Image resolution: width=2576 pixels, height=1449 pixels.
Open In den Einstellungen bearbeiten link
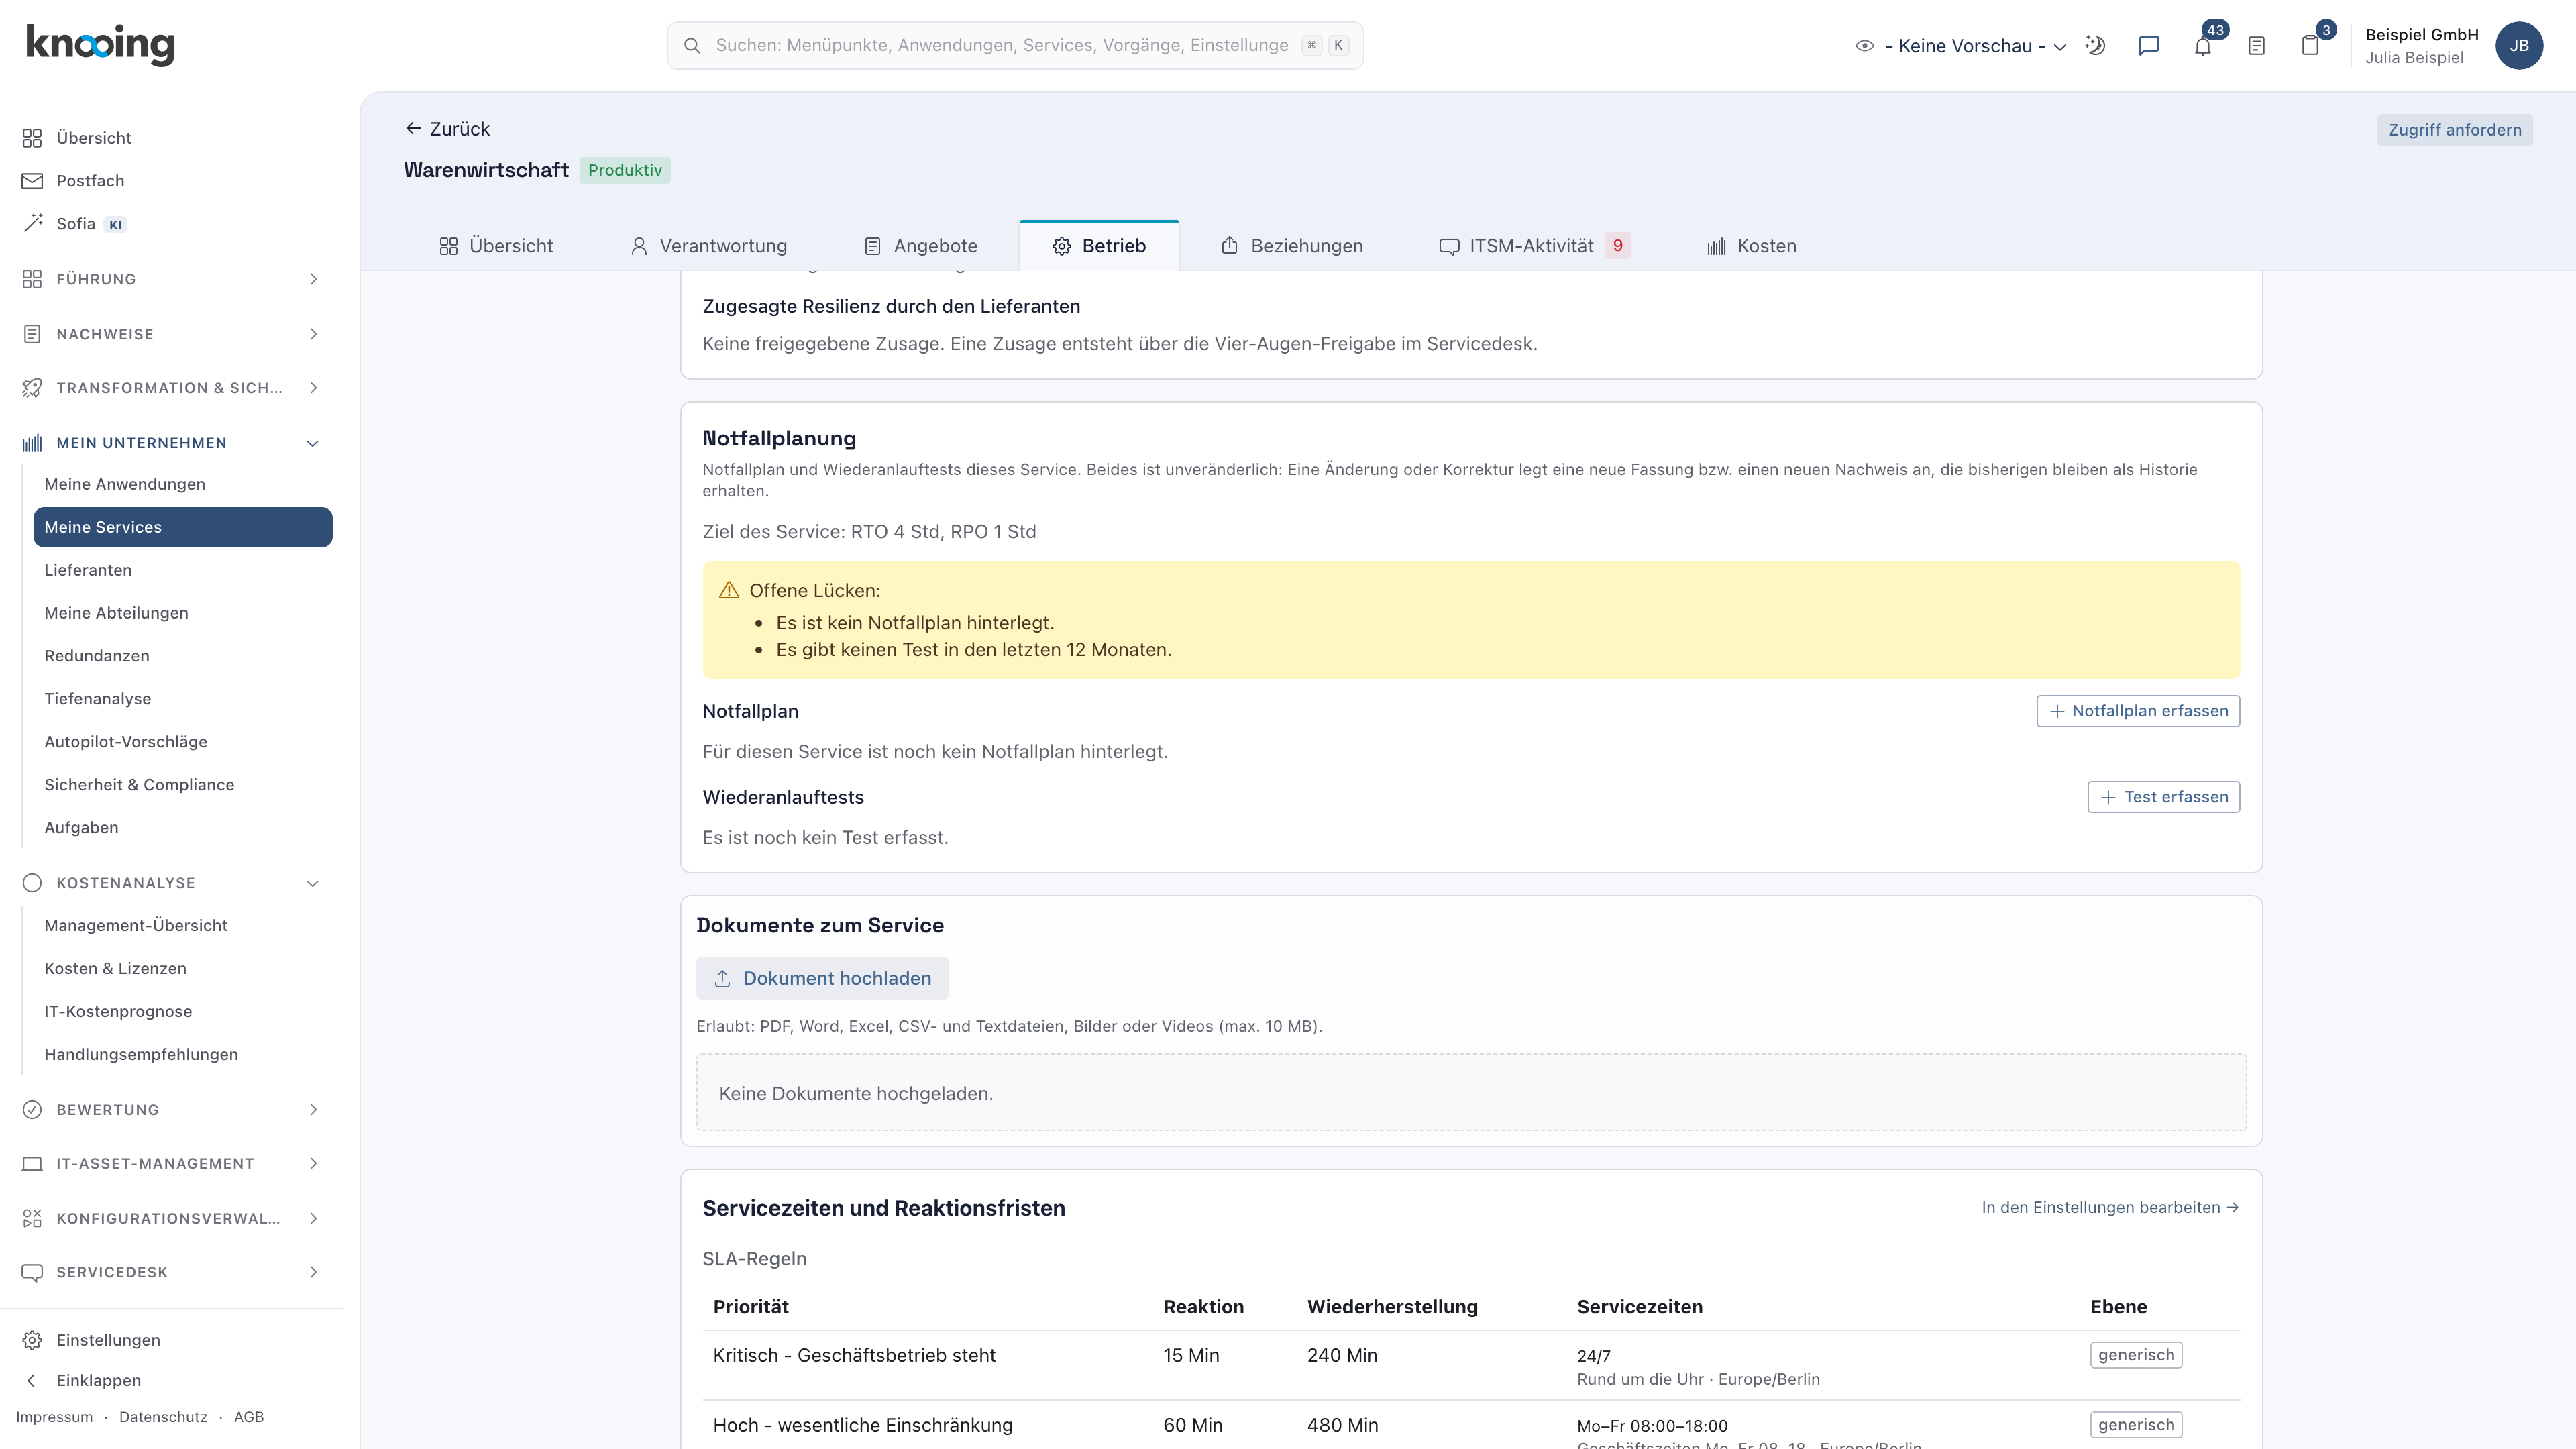pyautogui.click(x=2110, y=1207)
